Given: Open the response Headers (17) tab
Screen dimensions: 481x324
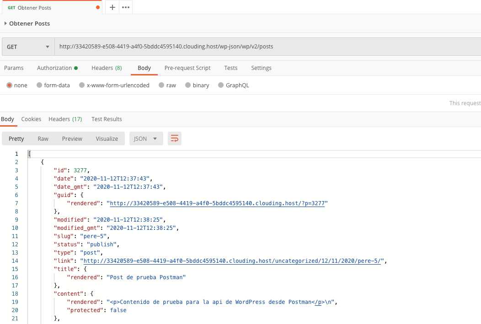Looking at the screenshot, I should pyautogui.click(x=65, y=119).
